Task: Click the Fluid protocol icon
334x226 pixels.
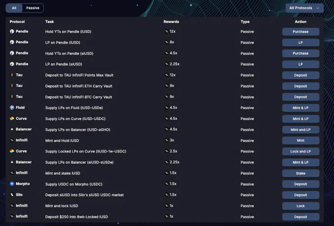Action: [12, 107]
